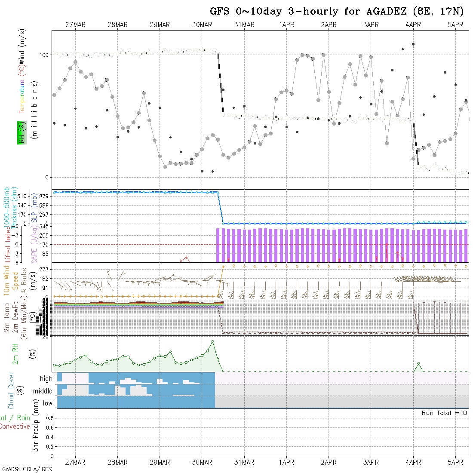Click the 2APR date label on the bottom axis

click(x=329, y=462)
